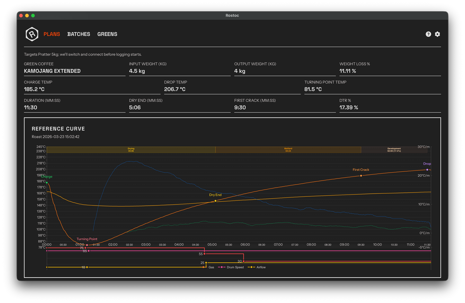Click the Charge marker on the curve
The width and height of the screenshot is (465, 303).
pos(47,183)
